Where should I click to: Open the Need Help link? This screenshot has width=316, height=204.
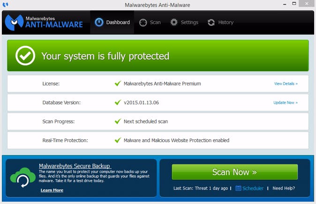point(284,188)
